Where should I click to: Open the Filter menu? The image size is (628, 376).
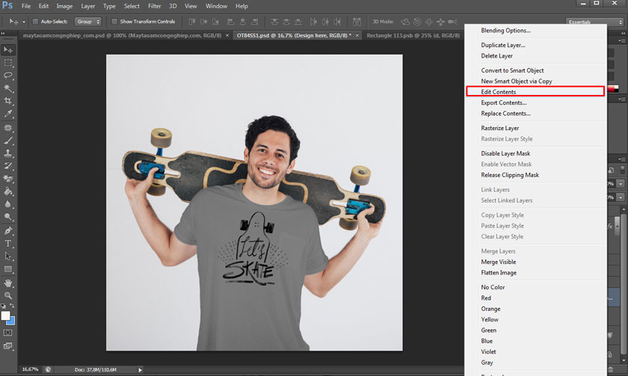(x=154, y=6)
